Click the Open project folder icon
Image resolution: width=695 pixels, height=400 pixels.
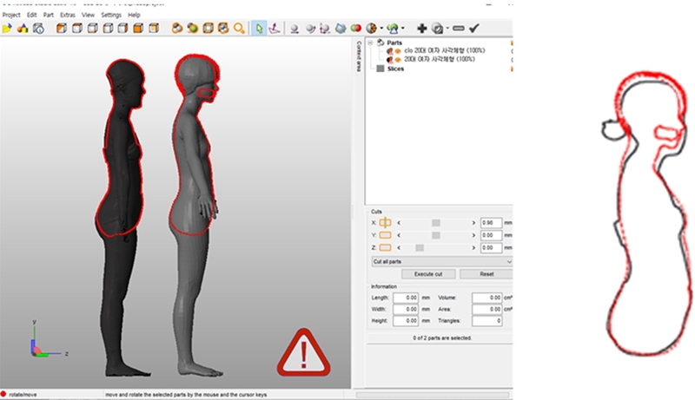[x=8, y=28]
